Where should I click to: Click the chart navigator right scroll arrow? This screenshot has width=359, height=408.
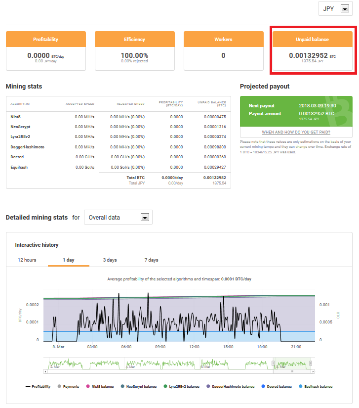[x=313, y=371]
